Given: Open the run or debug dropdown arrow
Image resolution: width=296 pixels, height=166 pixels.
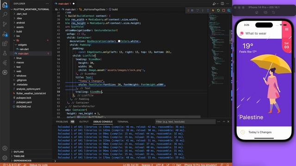Looking at the screenshot, I should [217, 4].
